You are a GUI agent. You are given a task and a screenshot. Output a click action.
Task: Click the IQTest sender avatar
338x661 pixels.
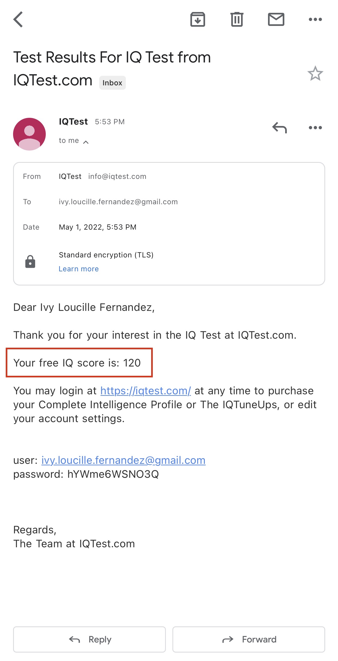29,134
